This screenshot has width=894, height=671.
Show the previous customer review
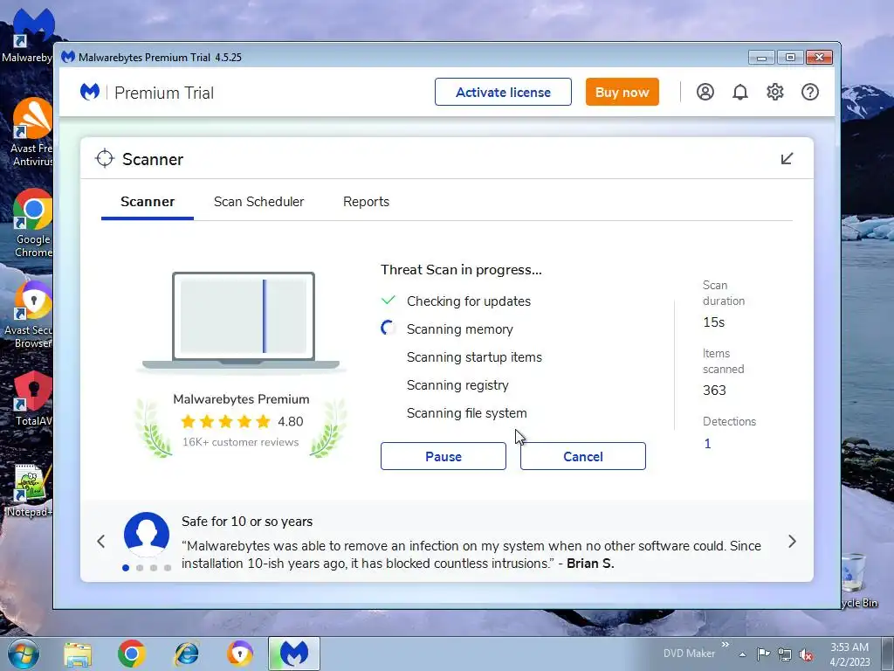(x=101, y=542)
